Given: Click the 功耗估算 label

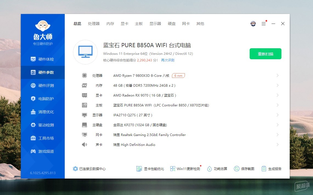Looking at the screenshot, I should (x=221, y=169).
